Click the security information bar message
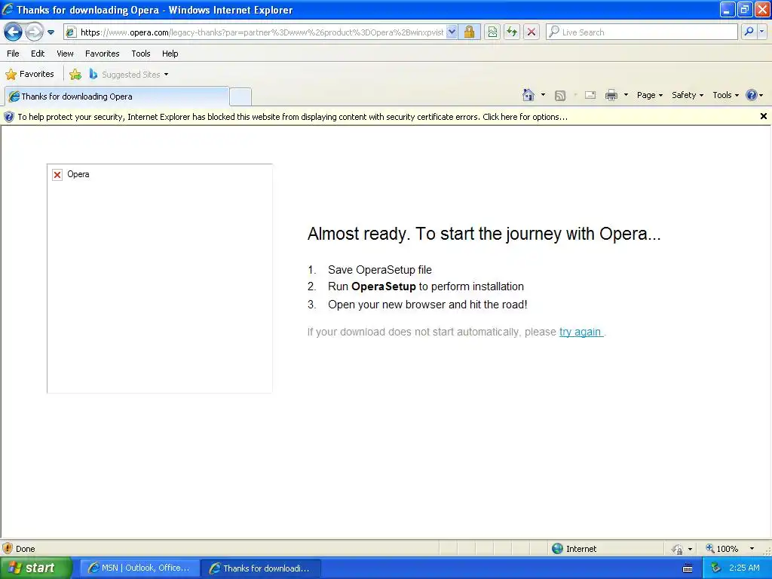Screen dimensions: 772x579 [293, 117]
